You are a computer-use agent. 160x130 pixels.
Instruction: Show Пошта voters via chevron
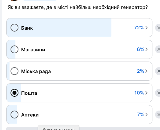[x=147, y=93]
